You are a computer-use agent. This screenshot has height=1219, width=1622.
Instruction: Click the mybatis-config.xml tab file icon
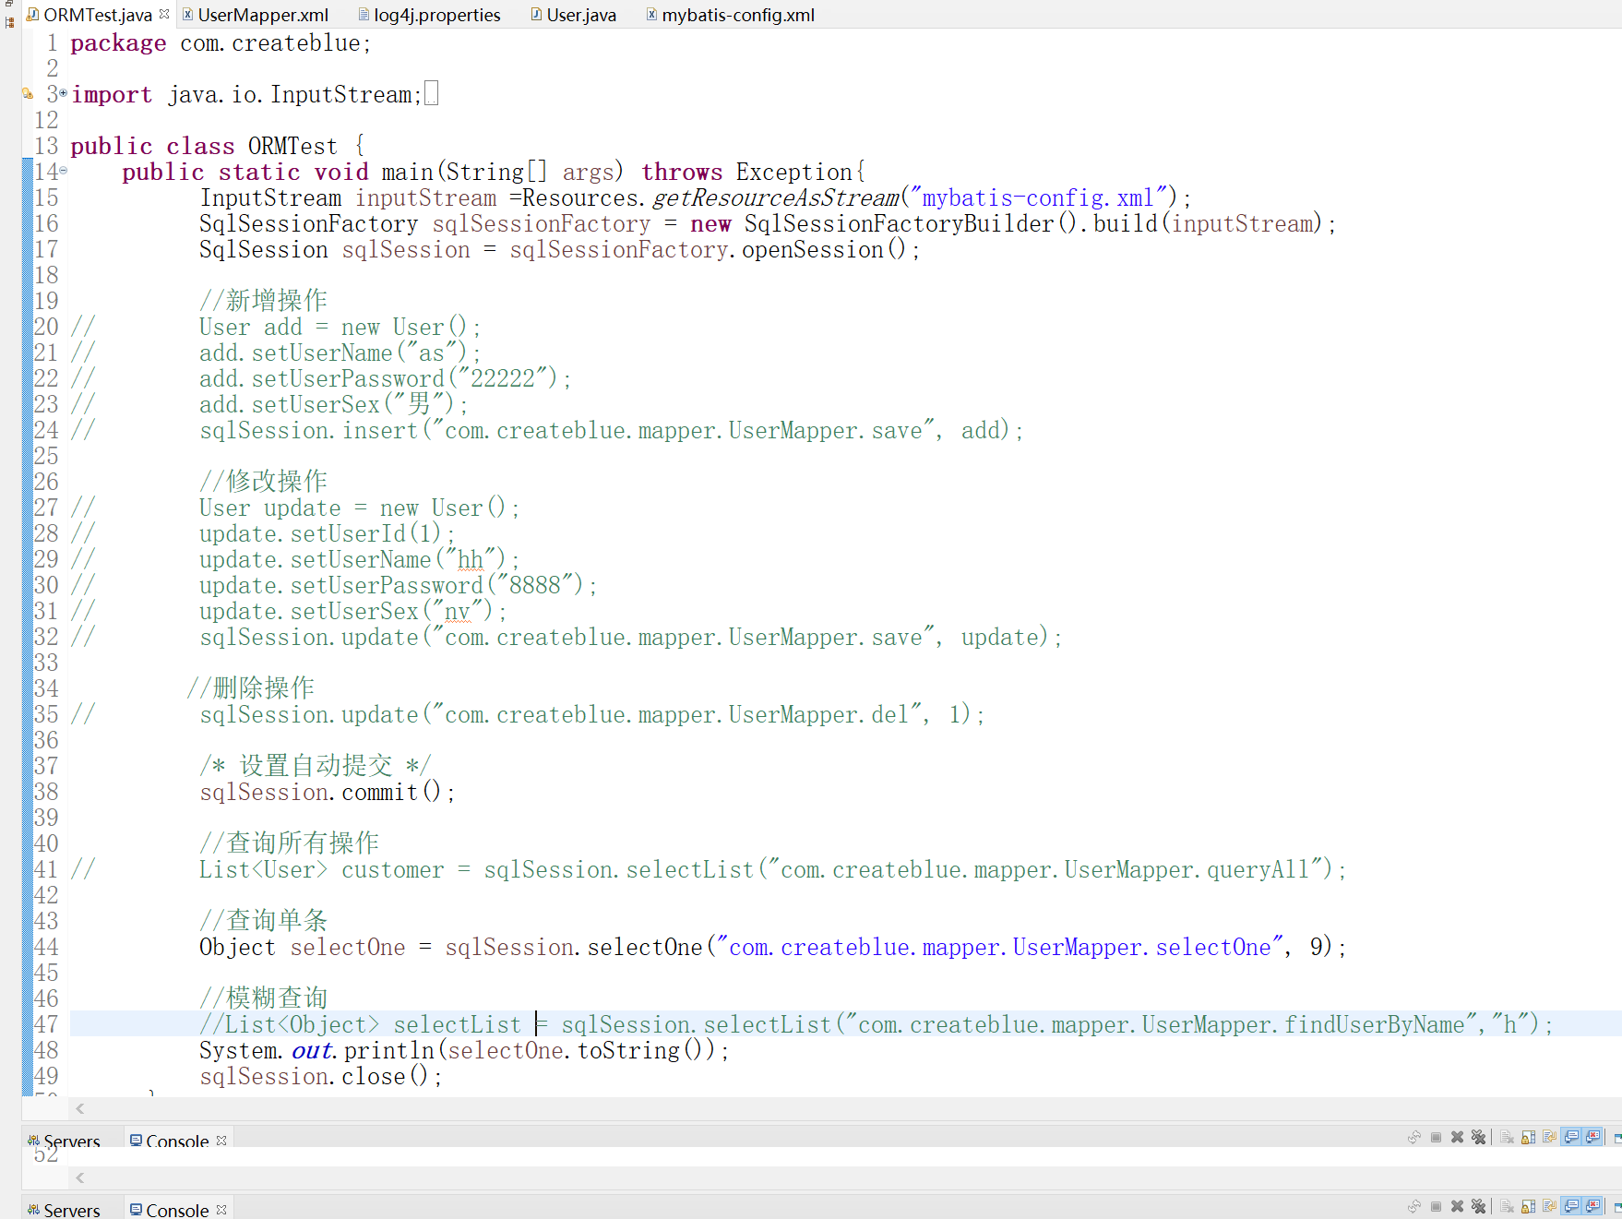click(x=651, y=14)
